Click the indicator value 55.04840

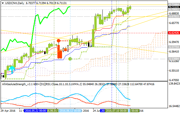[x=88, y=84]
